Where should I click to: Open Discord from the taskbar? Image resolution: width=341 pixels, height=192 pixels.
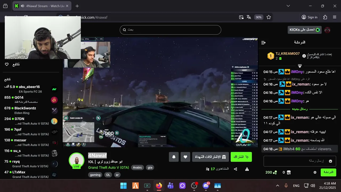pyautogui.click(x=206, y=186)
